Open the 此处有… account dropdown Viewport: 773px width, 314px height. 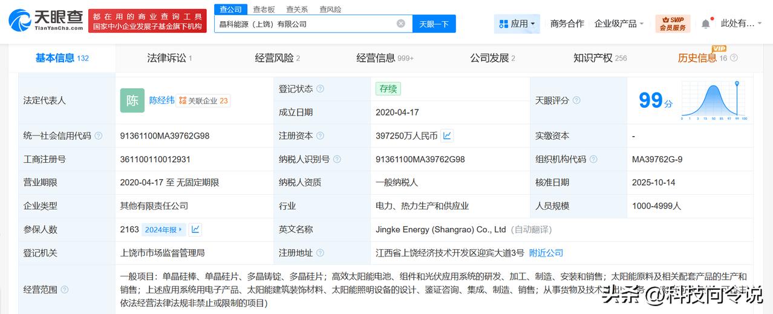(742, 24)
